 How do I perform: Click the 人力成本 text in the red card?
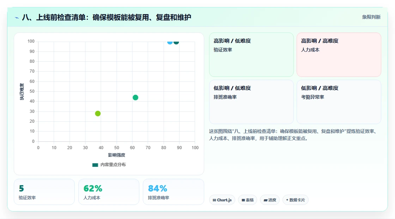[x=310, y=50]
